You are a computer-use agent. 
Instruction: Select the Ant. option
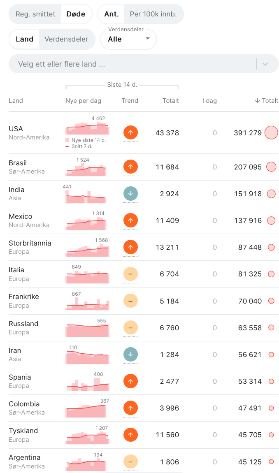click(112, 14)
